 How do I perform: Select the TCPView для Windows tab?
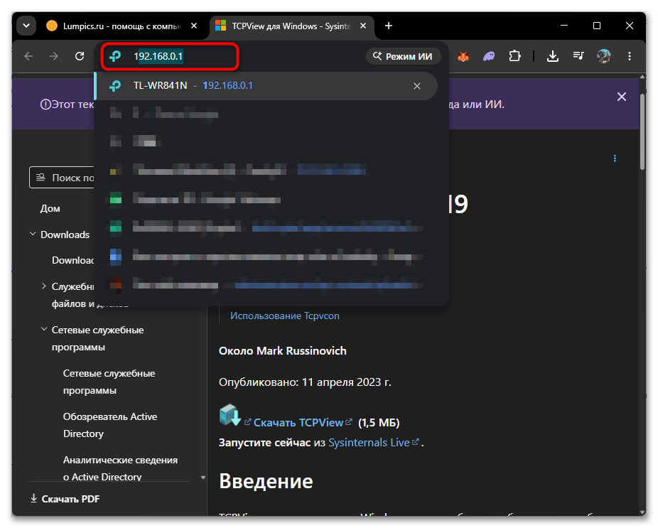click(x=291, y=26)
